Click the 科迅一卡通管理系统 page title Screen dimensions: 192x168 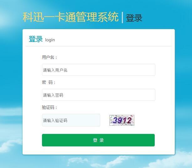coord(71,17)
